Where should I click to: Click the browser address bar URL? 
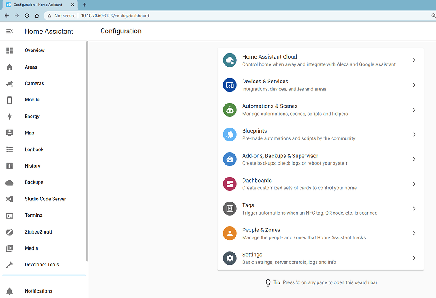click(115, 16)
